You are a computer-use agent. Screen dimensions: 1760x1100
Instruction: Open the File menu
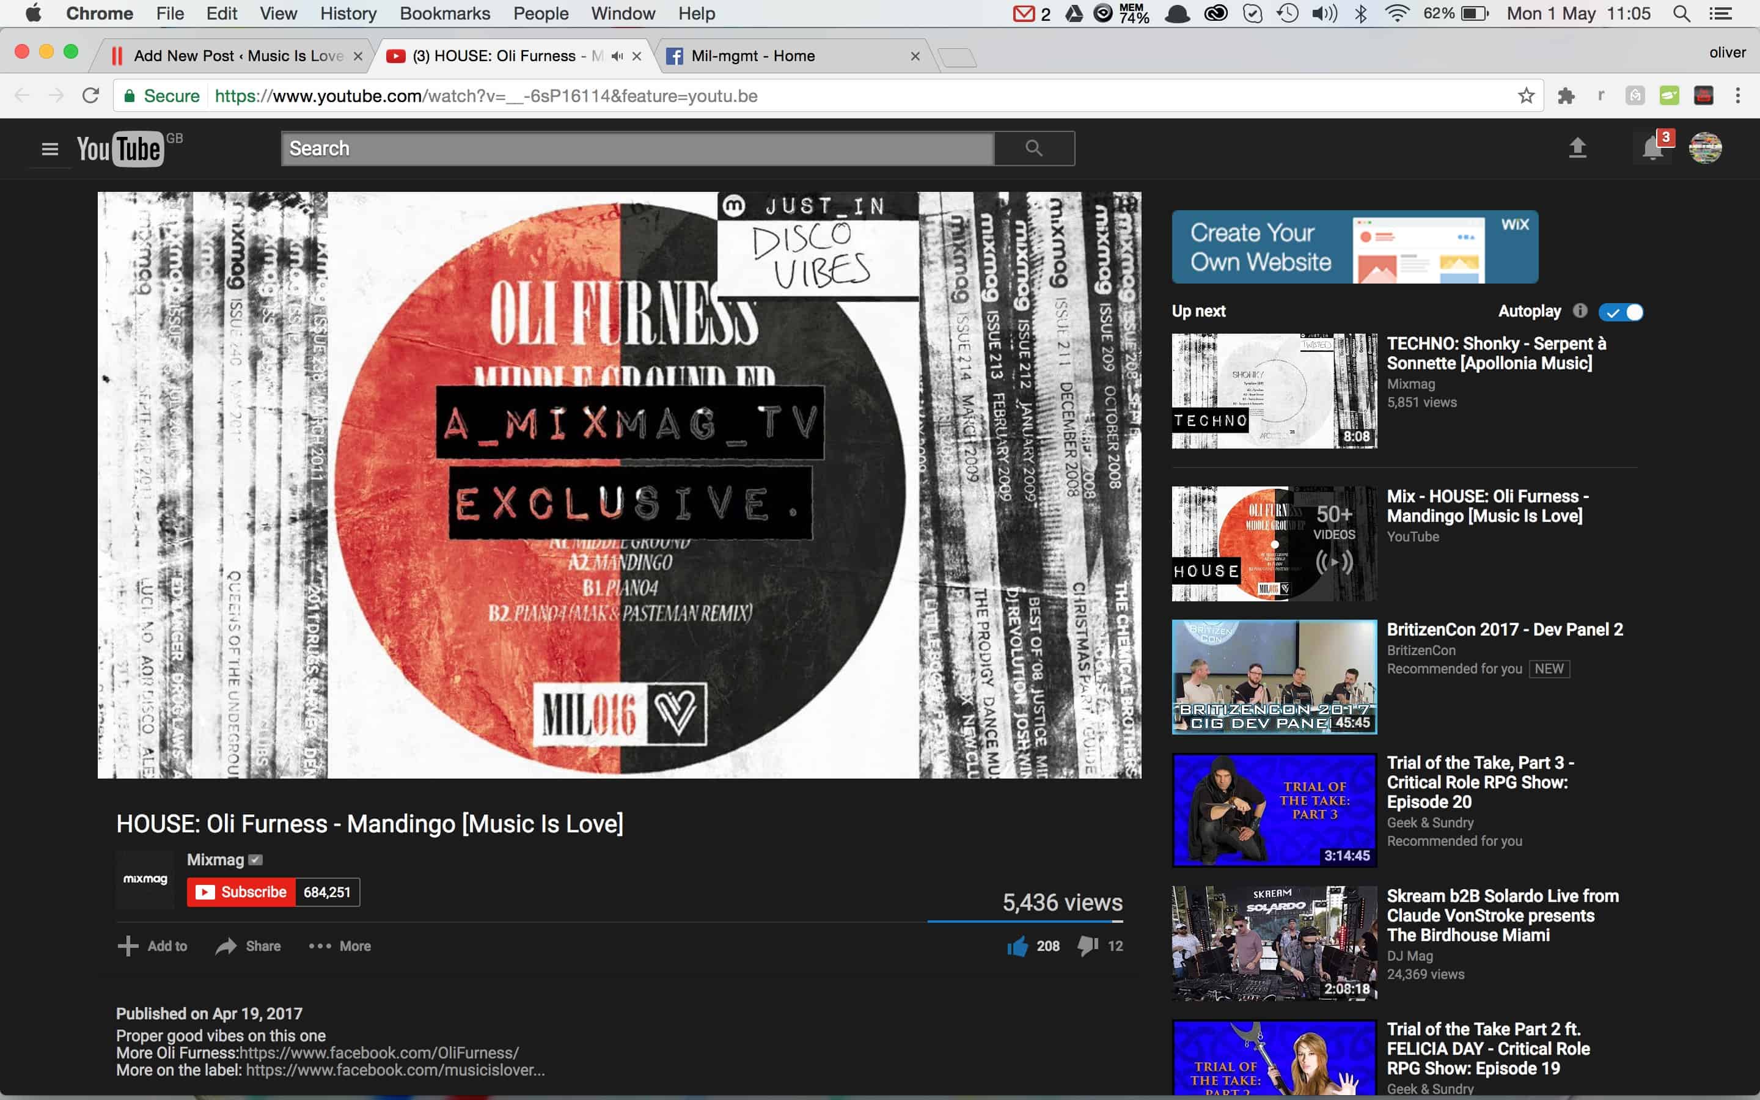click(169, 13)
